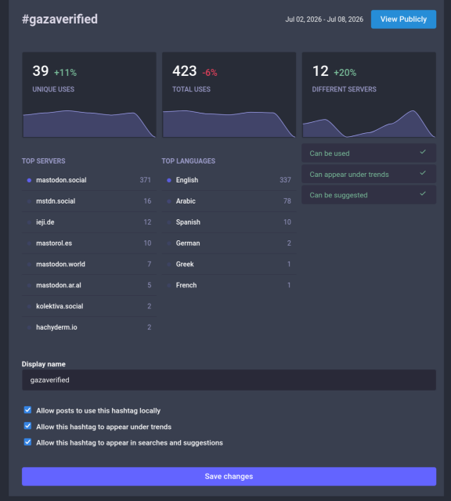The height and width of the screenshot is (501, 451).
Task: Edit the Display name field
Action: pyautogui.click(x=229, y=380)
